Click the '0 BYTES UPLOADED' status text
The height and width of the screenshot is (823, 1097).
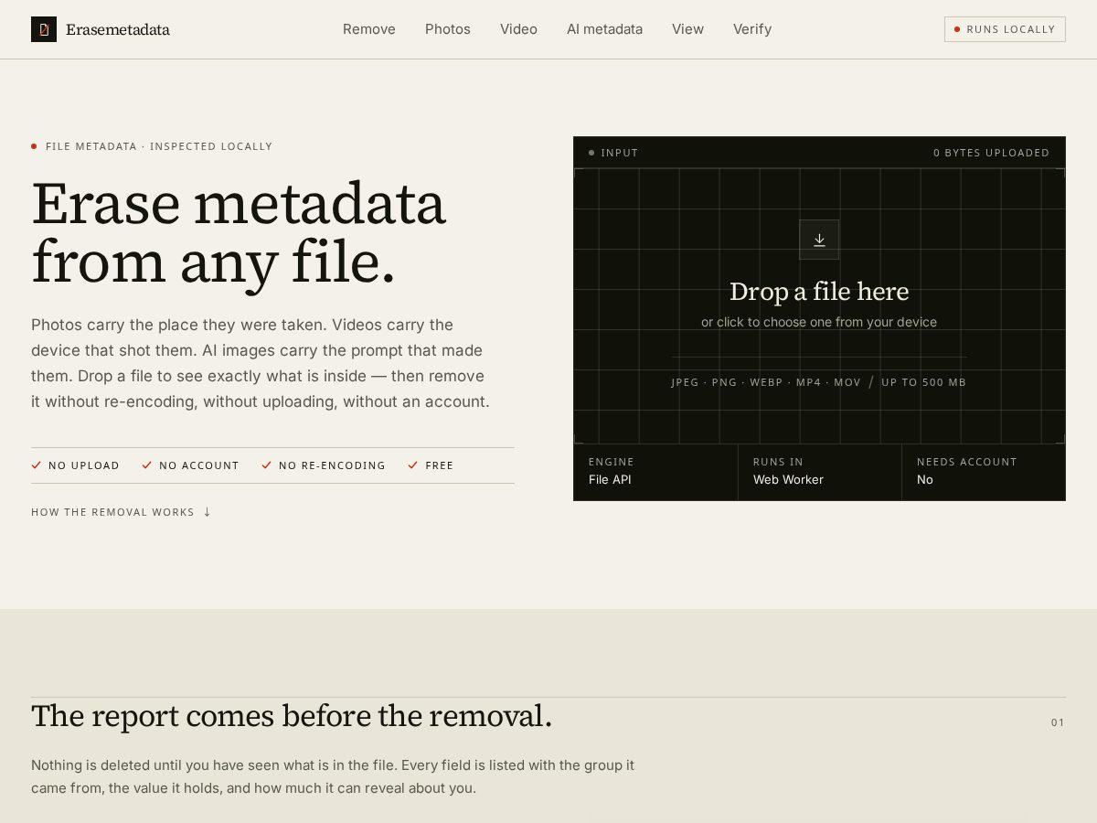(992, 153)
